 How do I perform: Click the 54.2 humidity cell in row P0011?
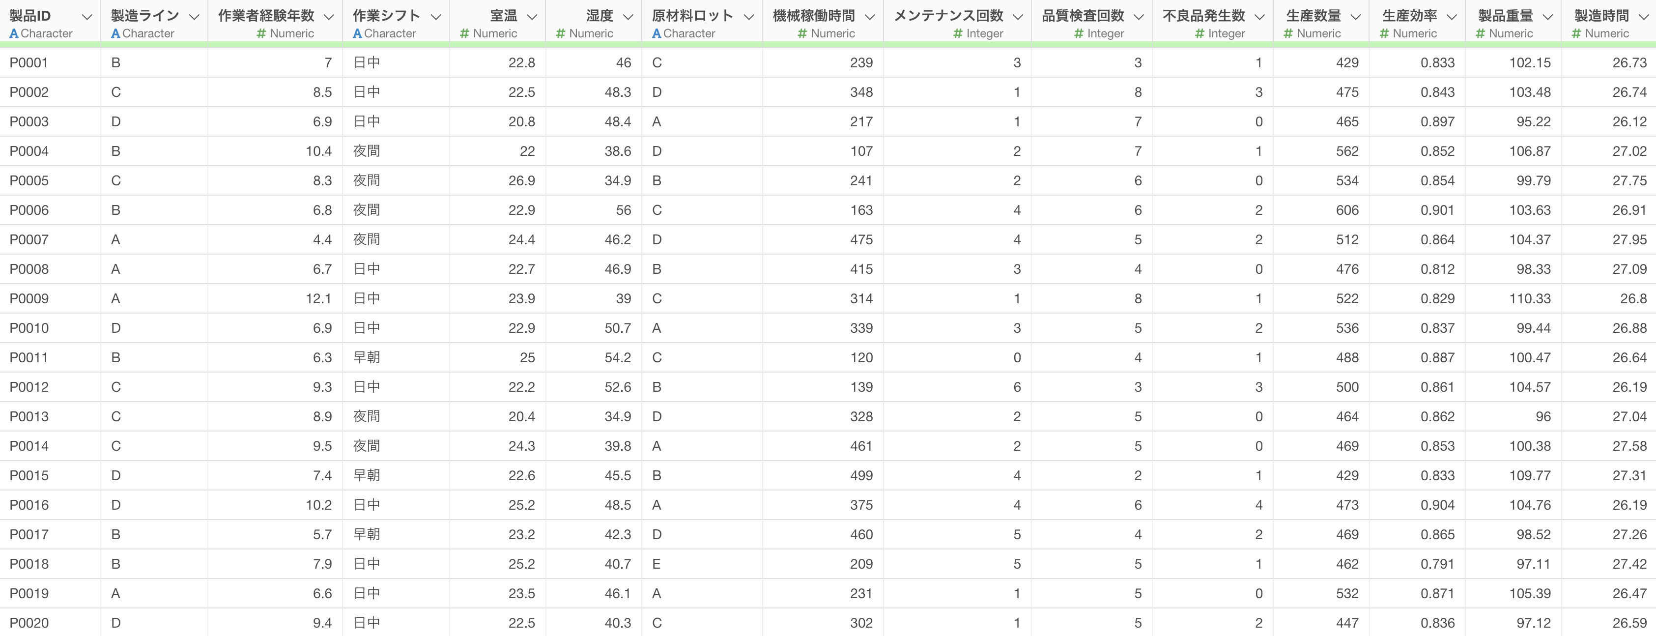click(x=593, y=357)
